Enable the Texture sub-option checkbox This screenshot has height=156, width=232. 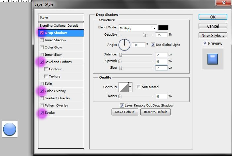(46, 76)
